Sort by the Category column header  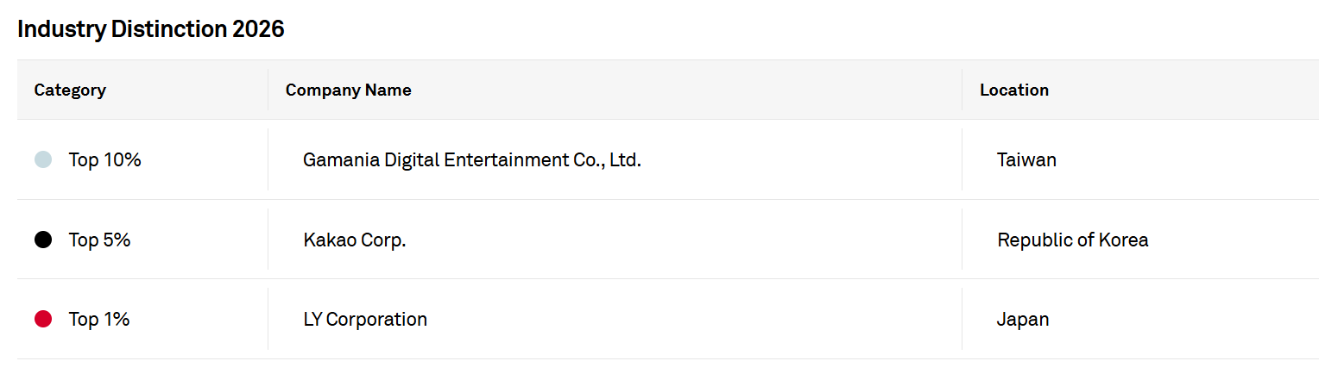point(70,90)
